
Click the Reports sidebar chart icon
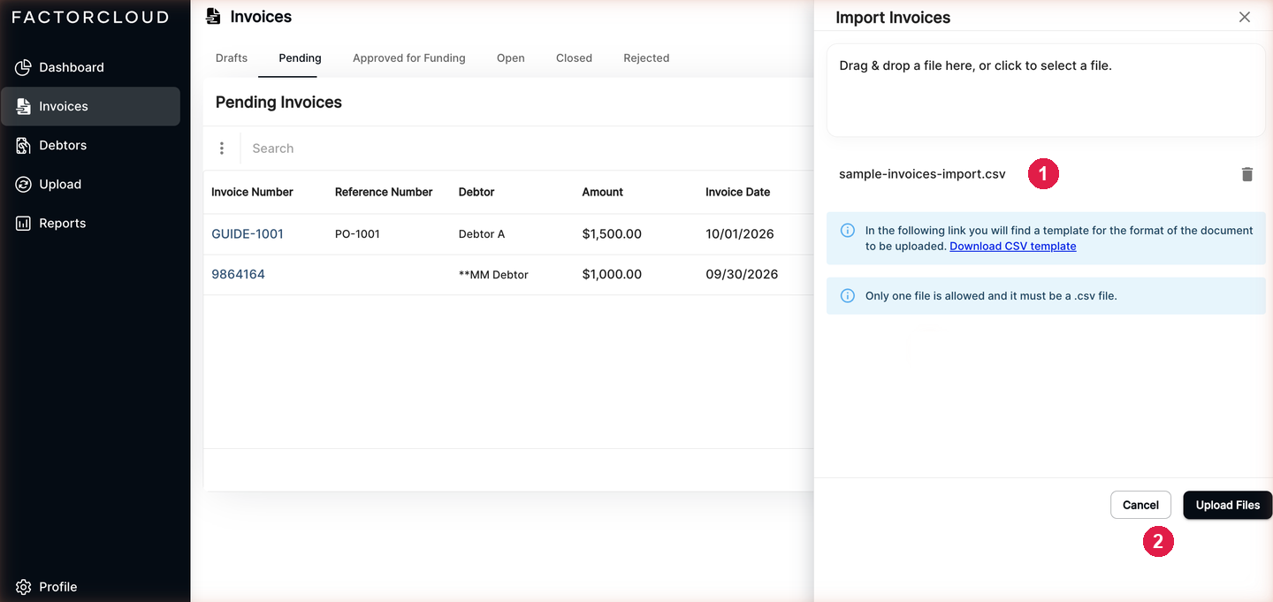24,223
